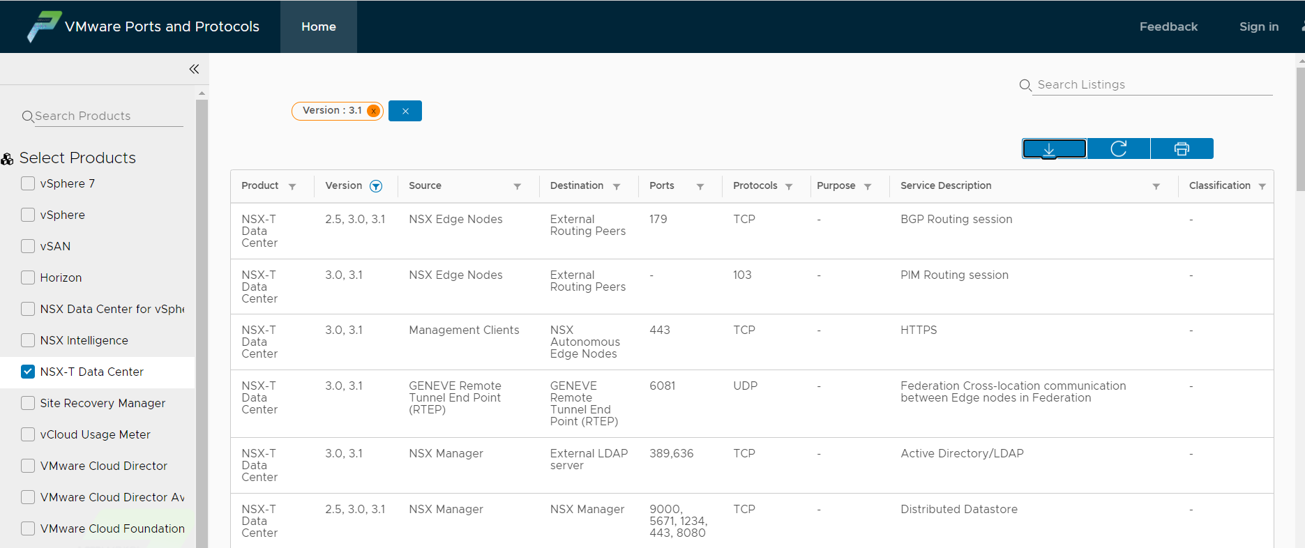Click the protocol 103 cell
Screen dimensions: 1305x548
coord(742,275)
